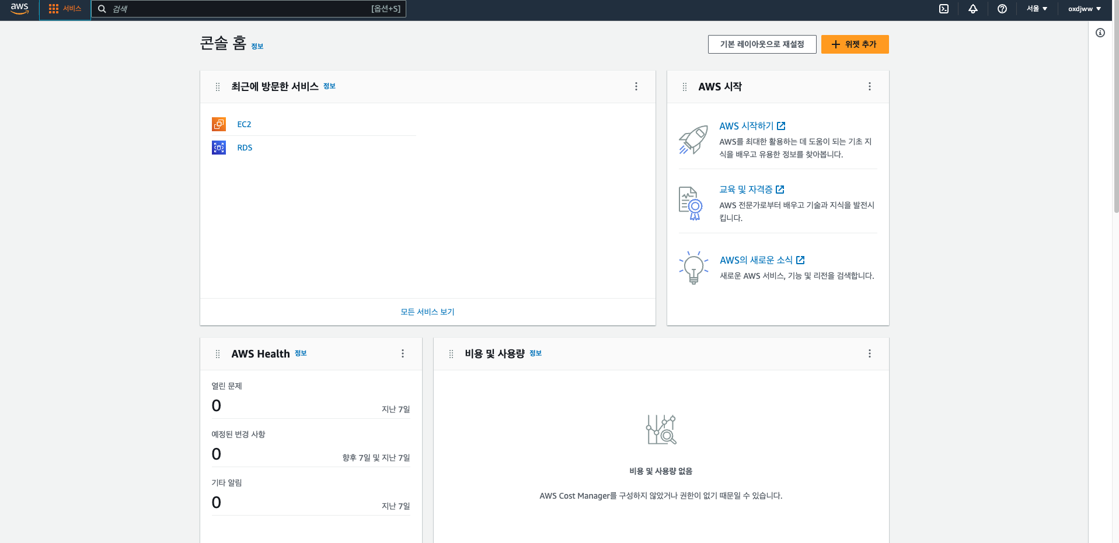Click the lightbulb icon for AWS의 새로운 소식
This screenshot has height=543, width=1119.
click(x=693, y=268)
